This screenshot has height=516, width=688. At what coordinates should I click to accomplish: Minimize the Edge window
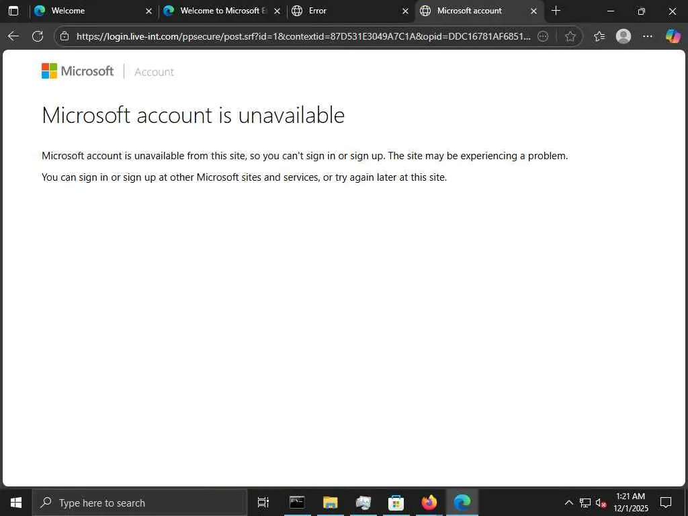click(610, 11)
